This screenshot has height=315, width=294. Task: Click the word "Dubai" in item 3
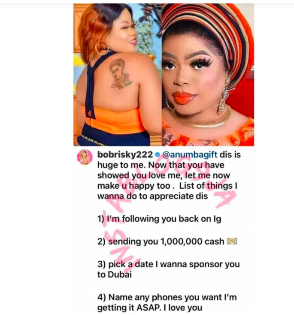click(x=120, y=275)
